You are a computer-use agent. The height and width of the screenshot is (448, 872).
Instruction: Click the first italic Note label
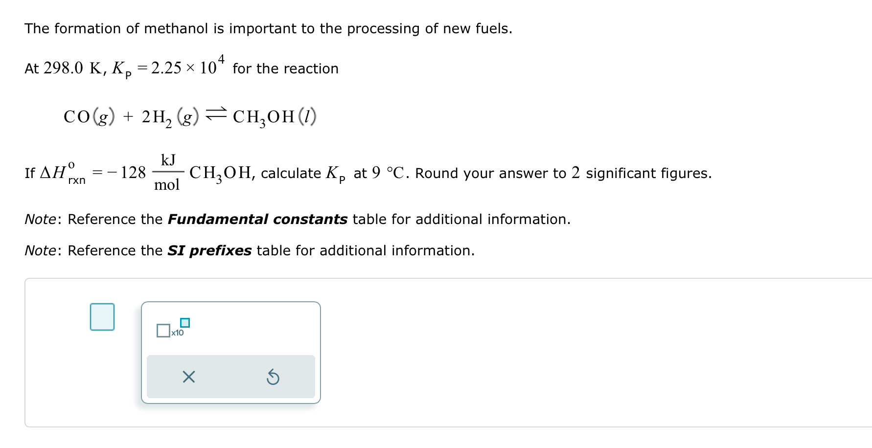click(41, 219)
